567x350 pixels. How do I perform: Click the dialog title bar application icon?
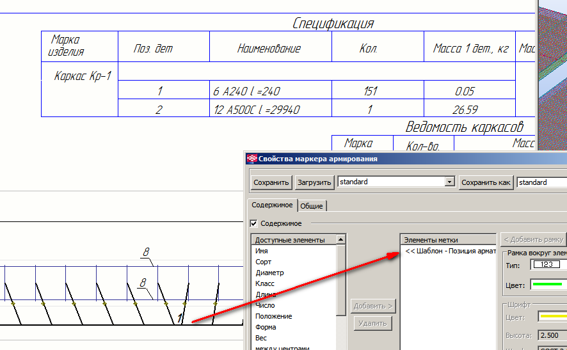point(252,159)
